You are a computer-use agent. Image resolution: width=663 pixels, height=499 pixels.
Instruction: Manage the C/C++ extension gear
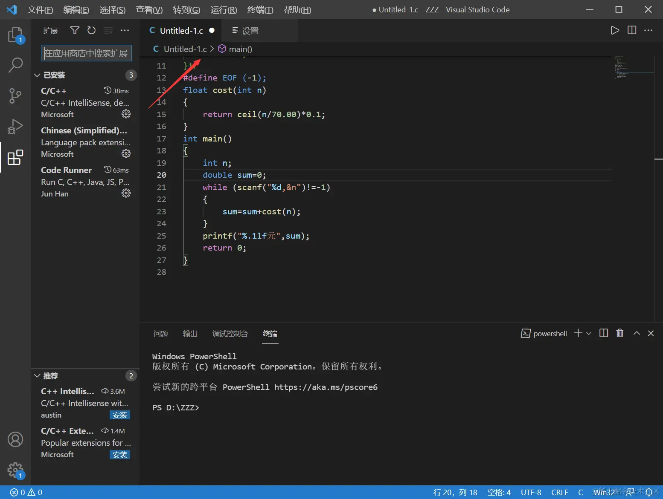pyautogui.click(x=126, y=114)
